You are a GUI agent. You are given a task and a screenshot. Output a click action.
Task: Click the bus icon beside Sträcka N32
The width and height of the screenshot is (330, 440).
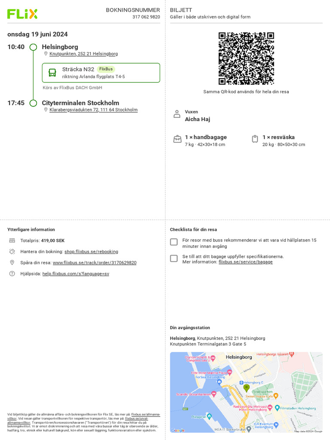point(52,73)
